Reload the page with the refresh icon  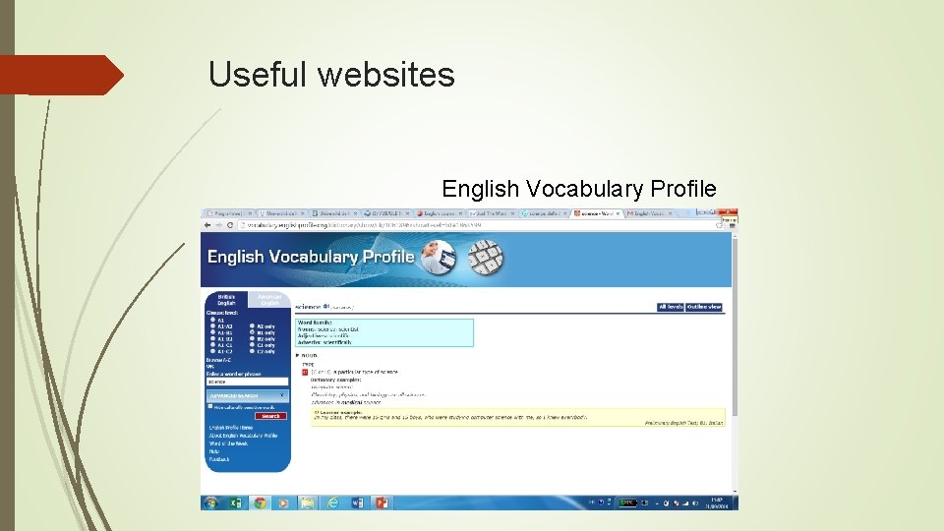tap(230, 225)
